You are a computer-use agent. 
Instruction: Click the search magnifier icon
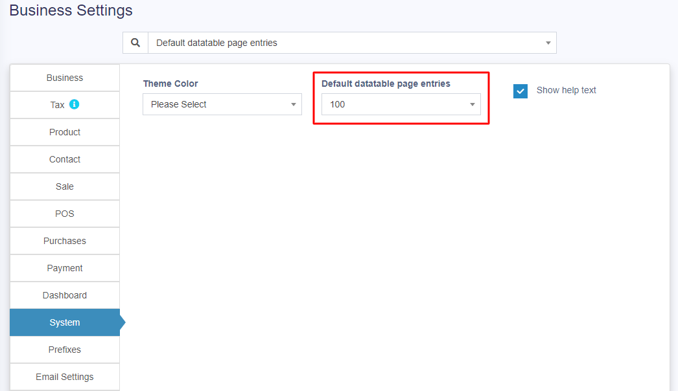[x=135, y=43]
